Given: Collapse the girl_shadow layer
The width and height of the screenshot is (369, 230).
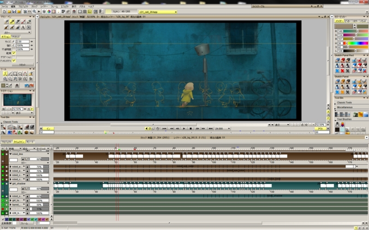Looking at the screenshot, I should pyautogui.click(x=10, y=184).
